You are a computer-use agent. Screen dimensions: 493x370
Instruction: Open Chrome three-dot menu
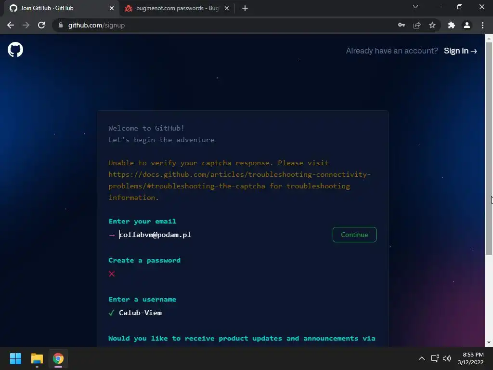pyautogui.click(x=482, y=25)
